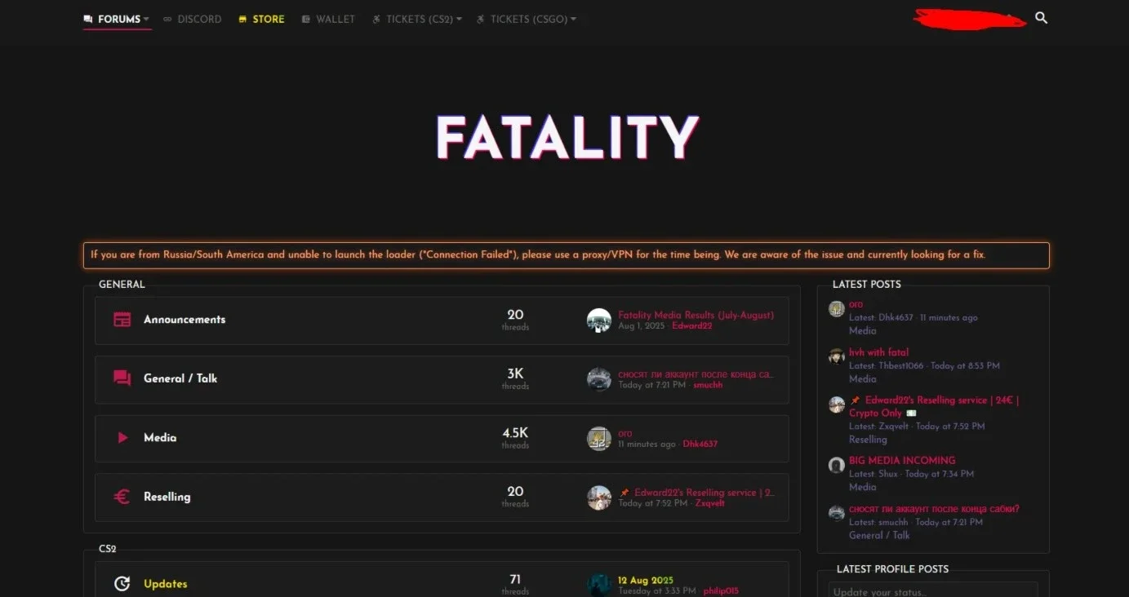The image size is (1129, 597).
Task: Open the Media forum title in General section
Action: coord(160,438)
